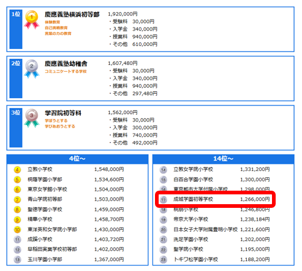Screen dimensions: 302x271
Task: Select the 4位〜 section header
Action: click(77, 159)
